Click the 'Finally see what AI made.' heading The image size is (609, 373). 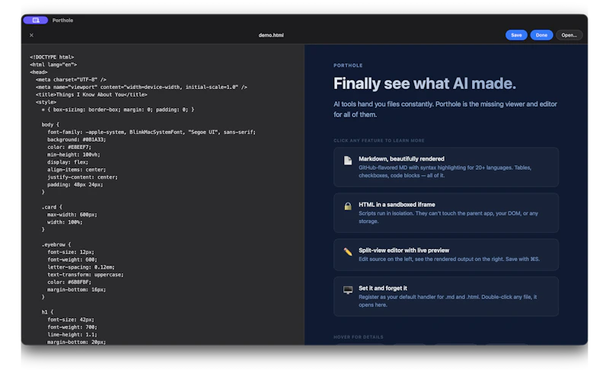point(425,84)
